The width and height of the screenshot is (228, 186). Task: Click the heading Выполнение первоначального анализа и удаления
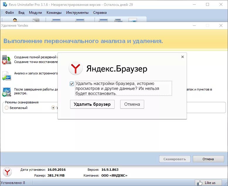click(x=83, y=41)
